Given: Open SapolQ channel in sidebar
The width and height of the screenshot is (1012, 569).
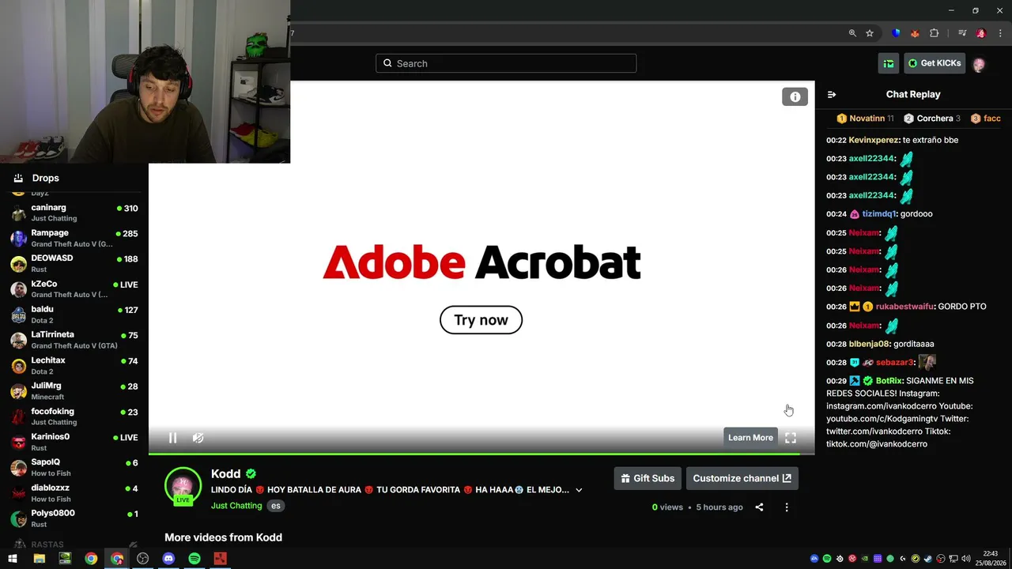Looking at the screenshot, I should click(x=74, y=467).
